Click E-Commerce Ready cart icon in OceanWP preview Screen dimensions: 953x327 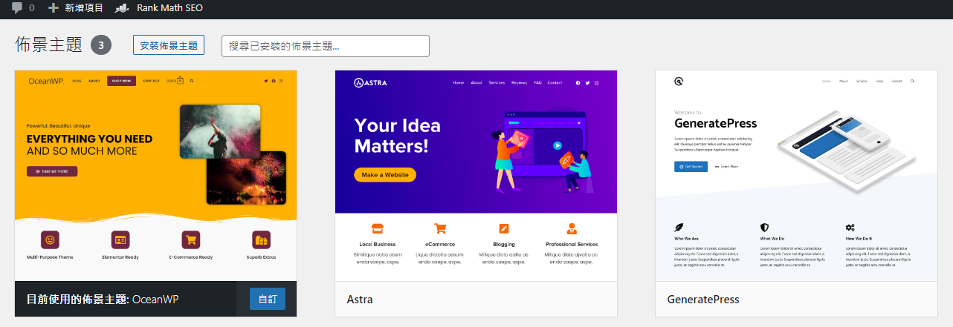[190, 240]
